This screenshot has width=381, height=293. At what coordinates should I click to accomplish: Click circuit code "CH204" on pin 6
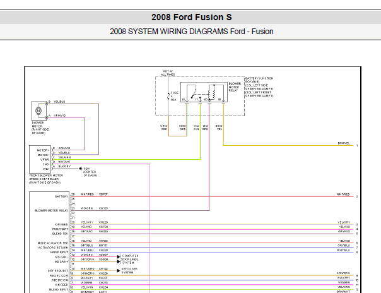point(103,287)
